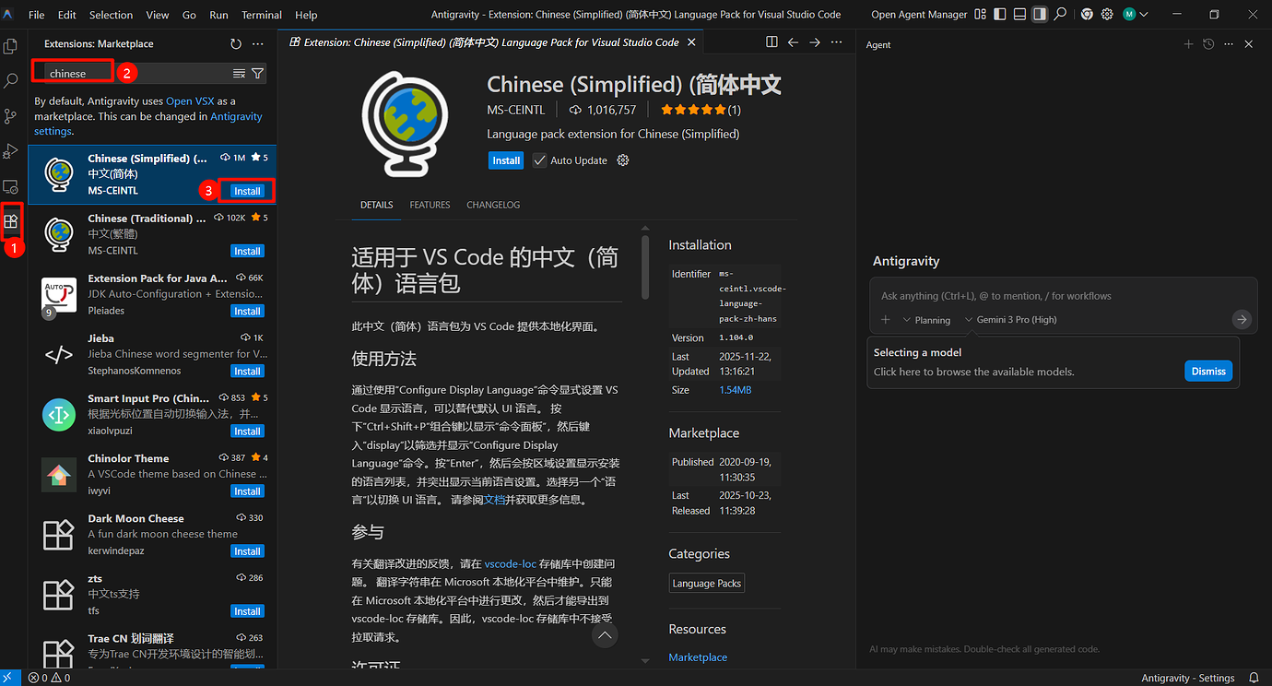Open notifications bell in status bar

[x=1254, y=678]
